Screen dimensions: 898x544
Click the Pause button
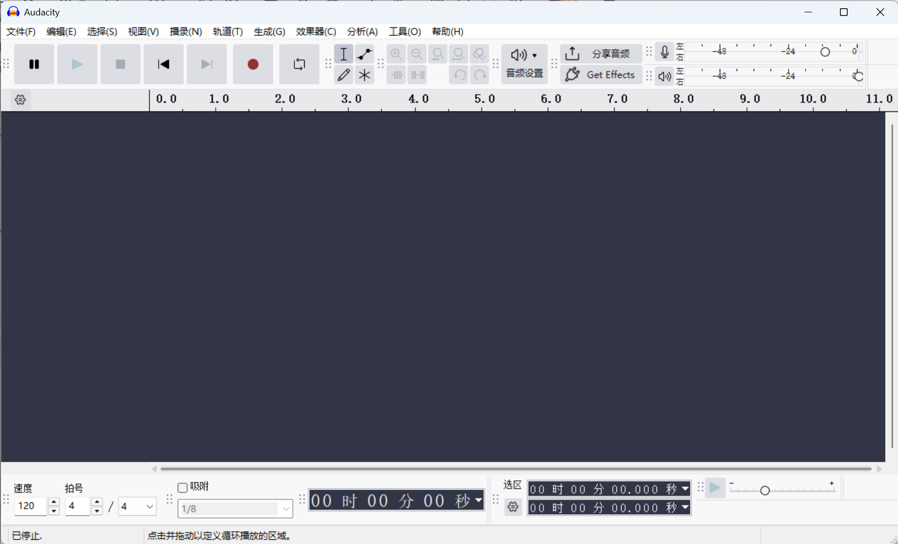click(x=34, y=64)
